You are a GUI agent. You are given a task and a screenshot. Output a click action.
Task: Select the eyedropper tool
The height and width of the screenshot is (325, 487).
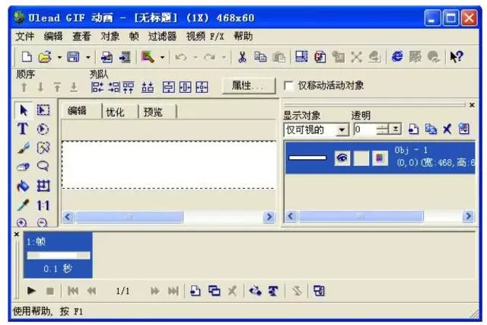click(24, 205)
